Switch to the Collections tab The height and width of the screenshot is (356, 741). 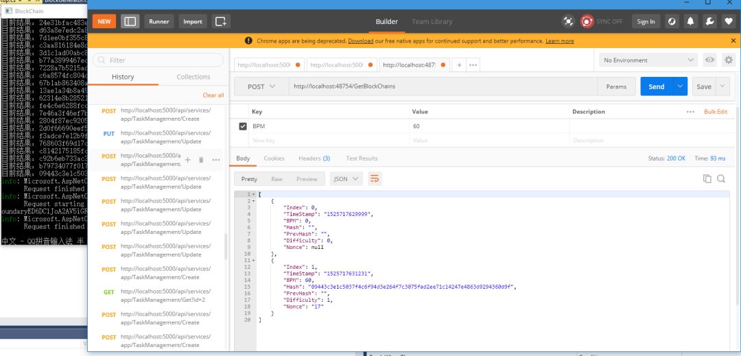coord(193,77)
